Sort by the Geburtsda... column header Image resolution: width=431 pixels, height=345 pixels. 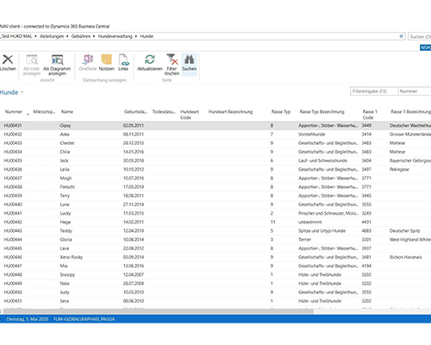pos(135,112)
